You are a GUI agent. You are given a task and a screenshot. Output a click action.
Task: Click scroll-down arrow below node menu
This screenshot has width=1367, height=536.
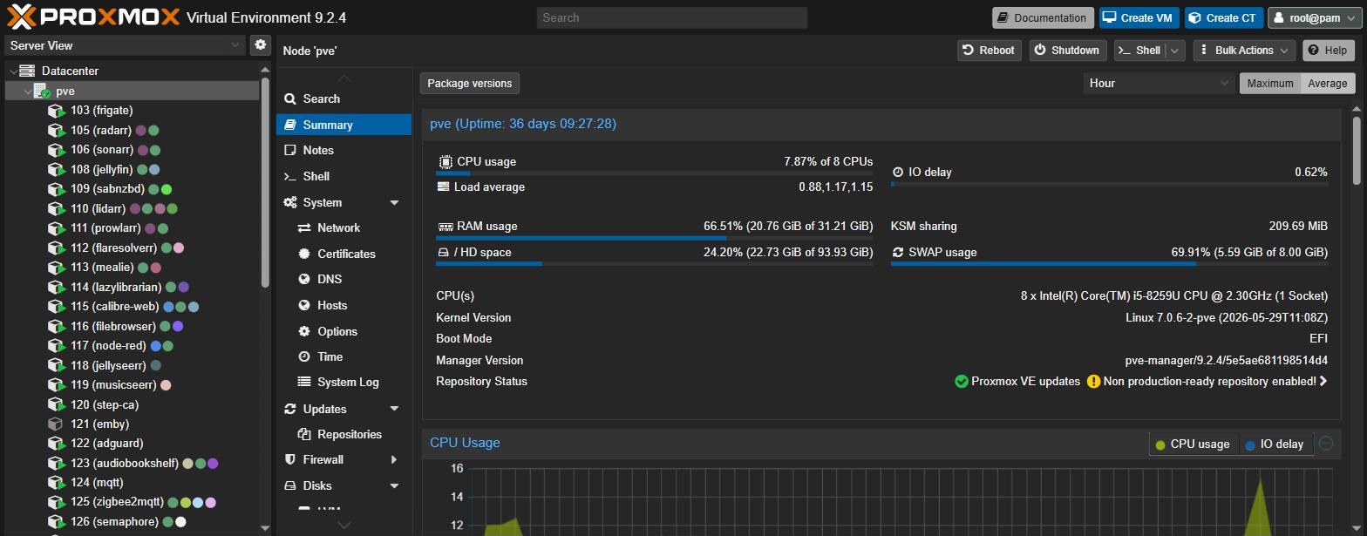(x=343, y=525)
